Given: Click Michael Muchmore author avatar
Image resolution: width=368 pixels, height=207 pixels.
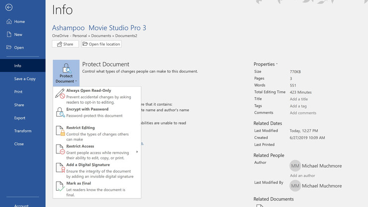Looking at the screenshot, I should tap(295, 166).
